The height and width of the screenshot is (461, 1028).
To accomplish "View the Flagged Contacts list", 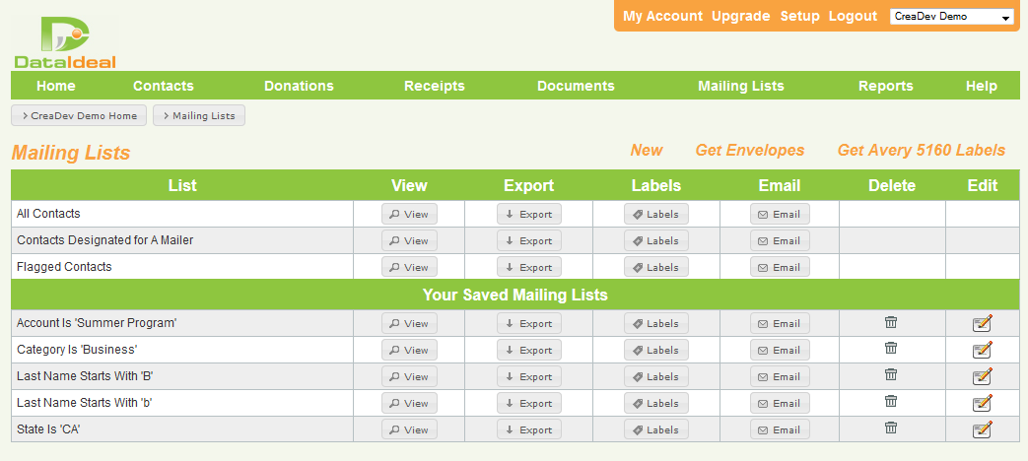I will click(x=409, y=267).
